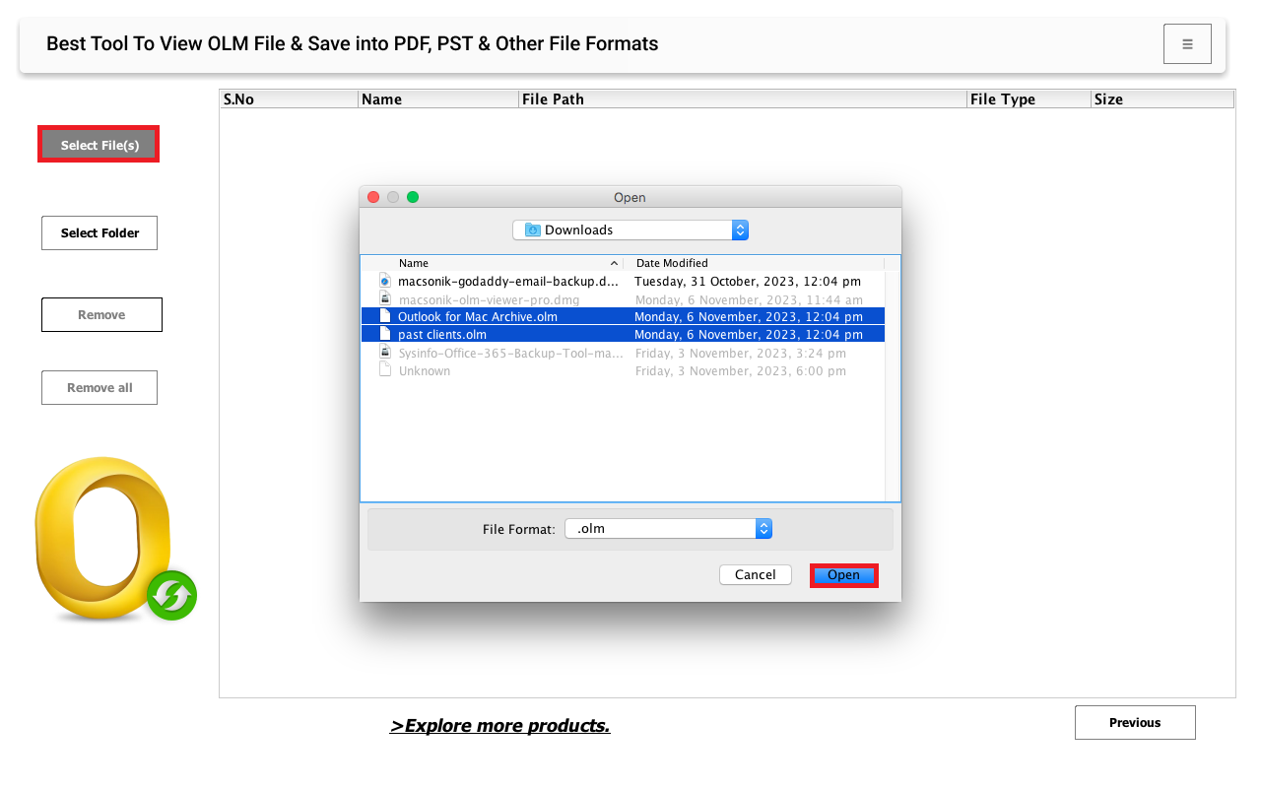Open the File Format .olm dropdown
The height and width of the screenshot is (788, 1261).
point(668,529)
